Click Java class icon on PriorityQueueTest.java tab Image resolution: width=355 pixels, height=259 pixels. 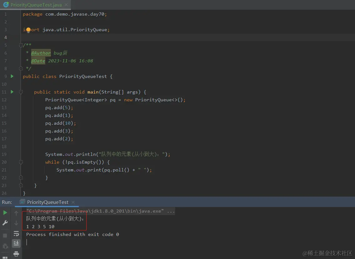click(x=6, y=5)
